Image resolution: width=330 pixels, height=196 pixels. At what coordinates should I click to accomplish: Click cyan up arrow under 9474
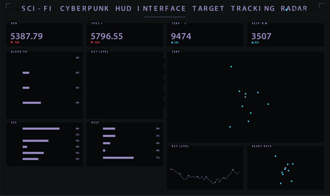pos(173,42)
